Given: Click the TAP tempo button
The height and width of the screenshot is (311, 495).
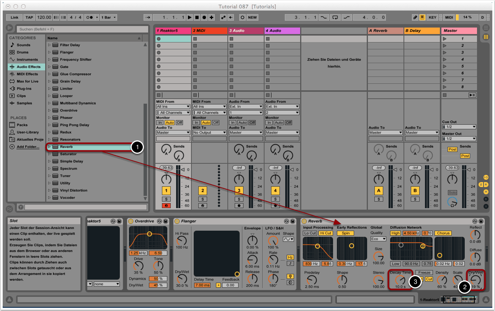Looking at the screenshot, I should tap(29, 18).
